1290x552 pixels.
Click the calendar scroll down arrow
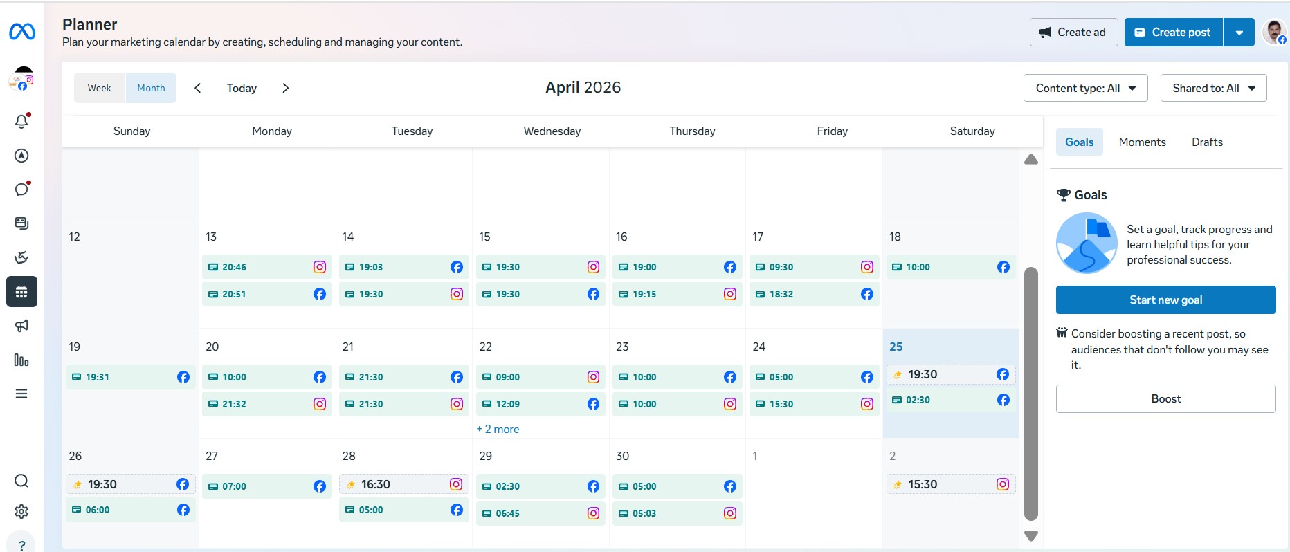click(1031, 536)
